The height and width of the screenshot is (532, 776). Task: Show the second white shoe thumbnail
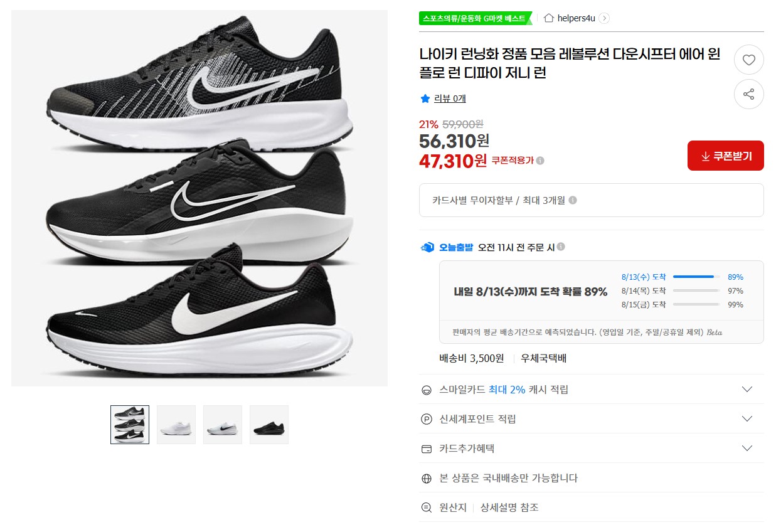pyautogui.click(x=176, y=425)
